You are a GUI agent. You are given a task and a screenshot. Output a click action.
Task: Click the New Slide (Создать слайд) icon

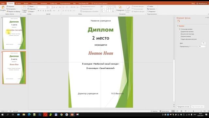(x=24, y=7)
